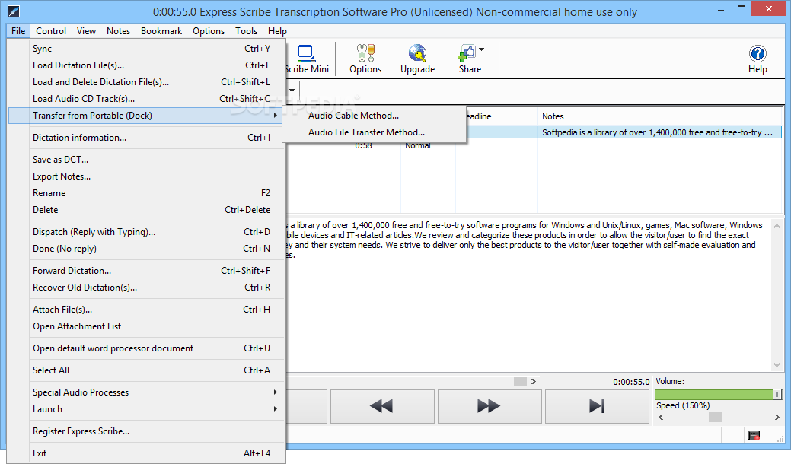The height and width of the screenshot is (464, 791).
Task: Open the Options menu in menu bar
Action: pos(209,30)
